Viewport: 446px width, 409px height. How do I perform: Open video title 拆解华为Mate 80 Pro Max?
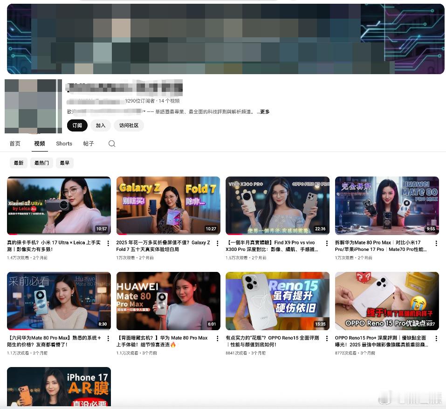point(381,246)
